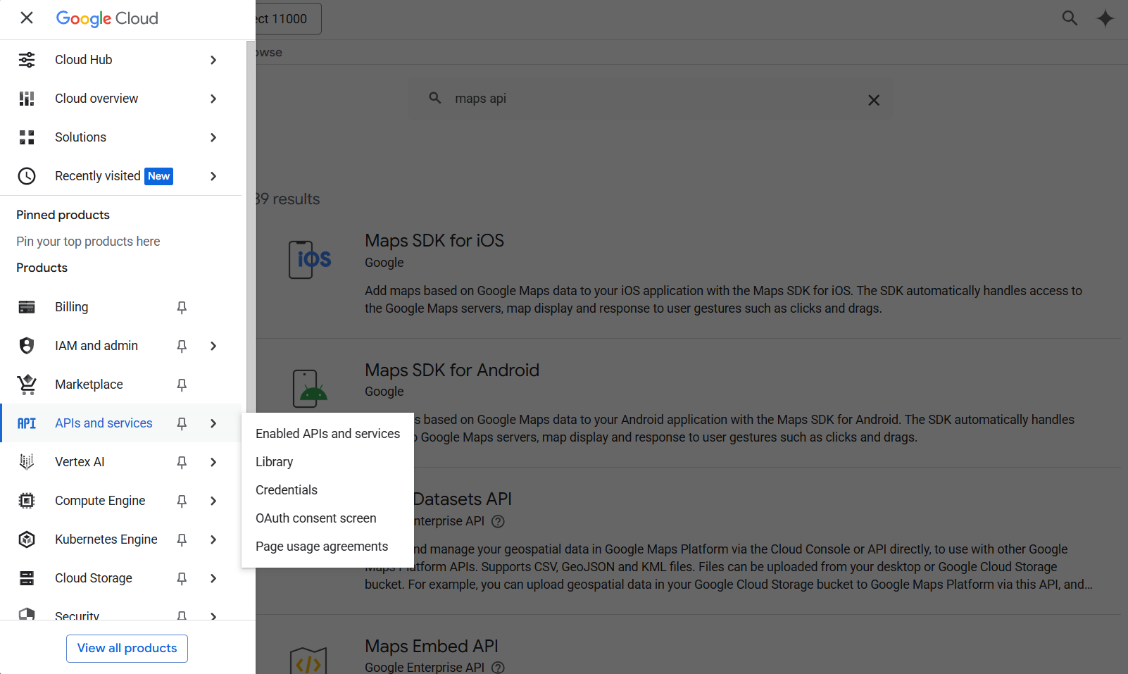Select Marketplace menu label
Screen dimensions: 1128x674
coord(89,385)
